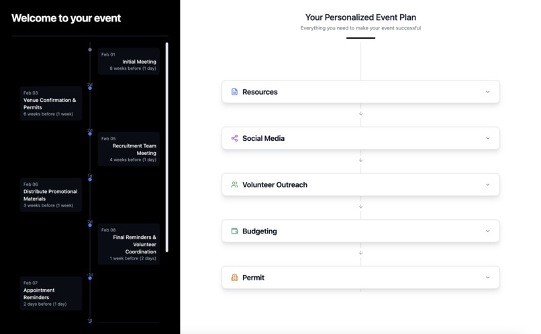The width and height of the screenshot is (541, 334).
Task: Click the Resources document icon
Action: pos(234,92)
